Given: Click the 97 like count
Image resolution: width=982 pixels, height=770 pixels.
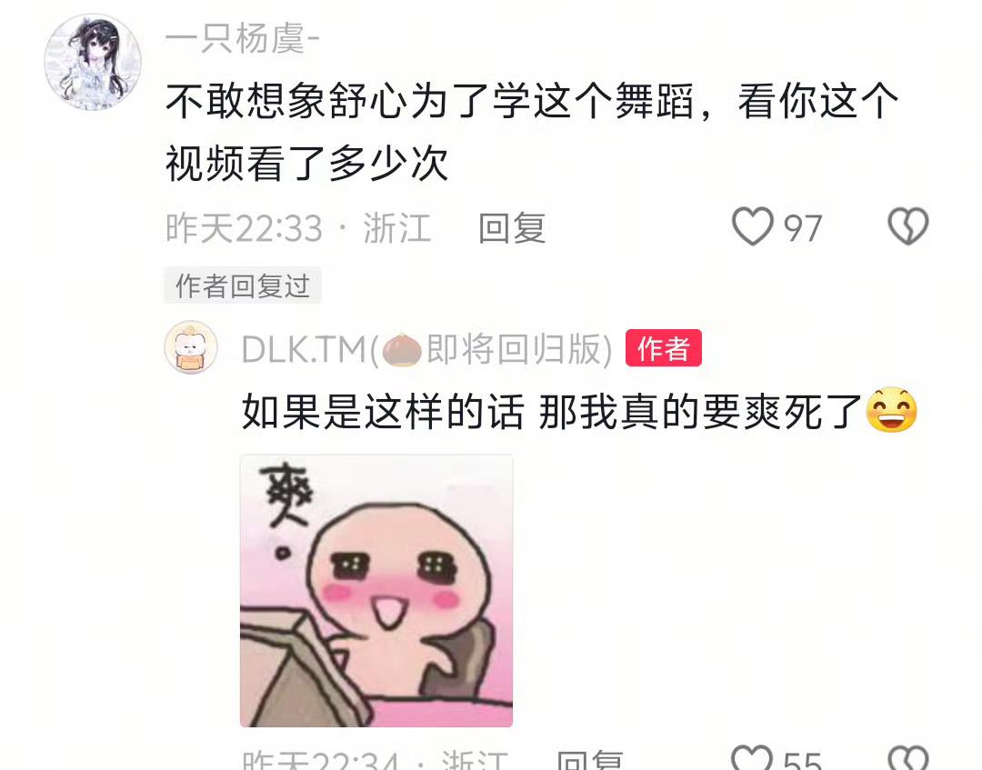Looking at the screenshot, I should click(803, 228).
